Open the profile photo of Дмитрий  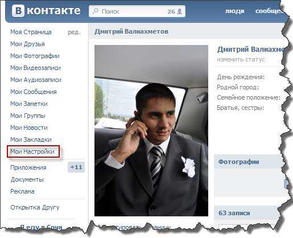click(x=151, y=130)
